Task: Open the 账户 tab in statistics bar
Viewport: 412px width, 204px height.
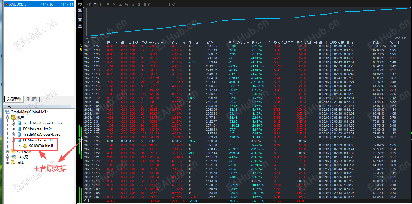Action: point(147,5)
